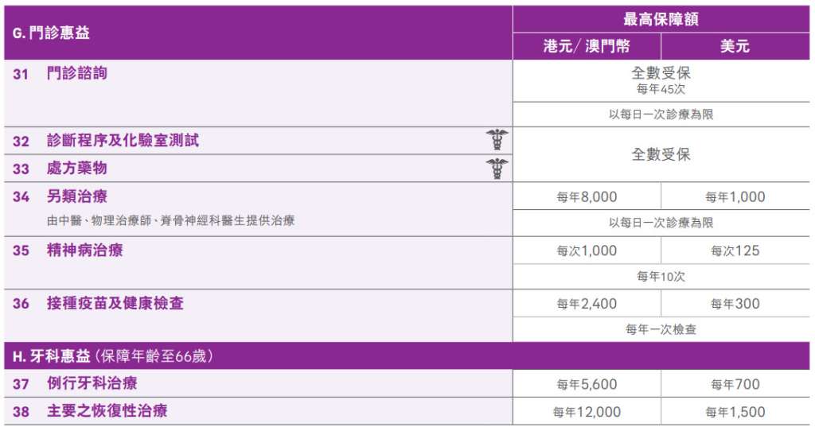
Task: Select the 最高保障額 column header
Action: coord(661,19)
